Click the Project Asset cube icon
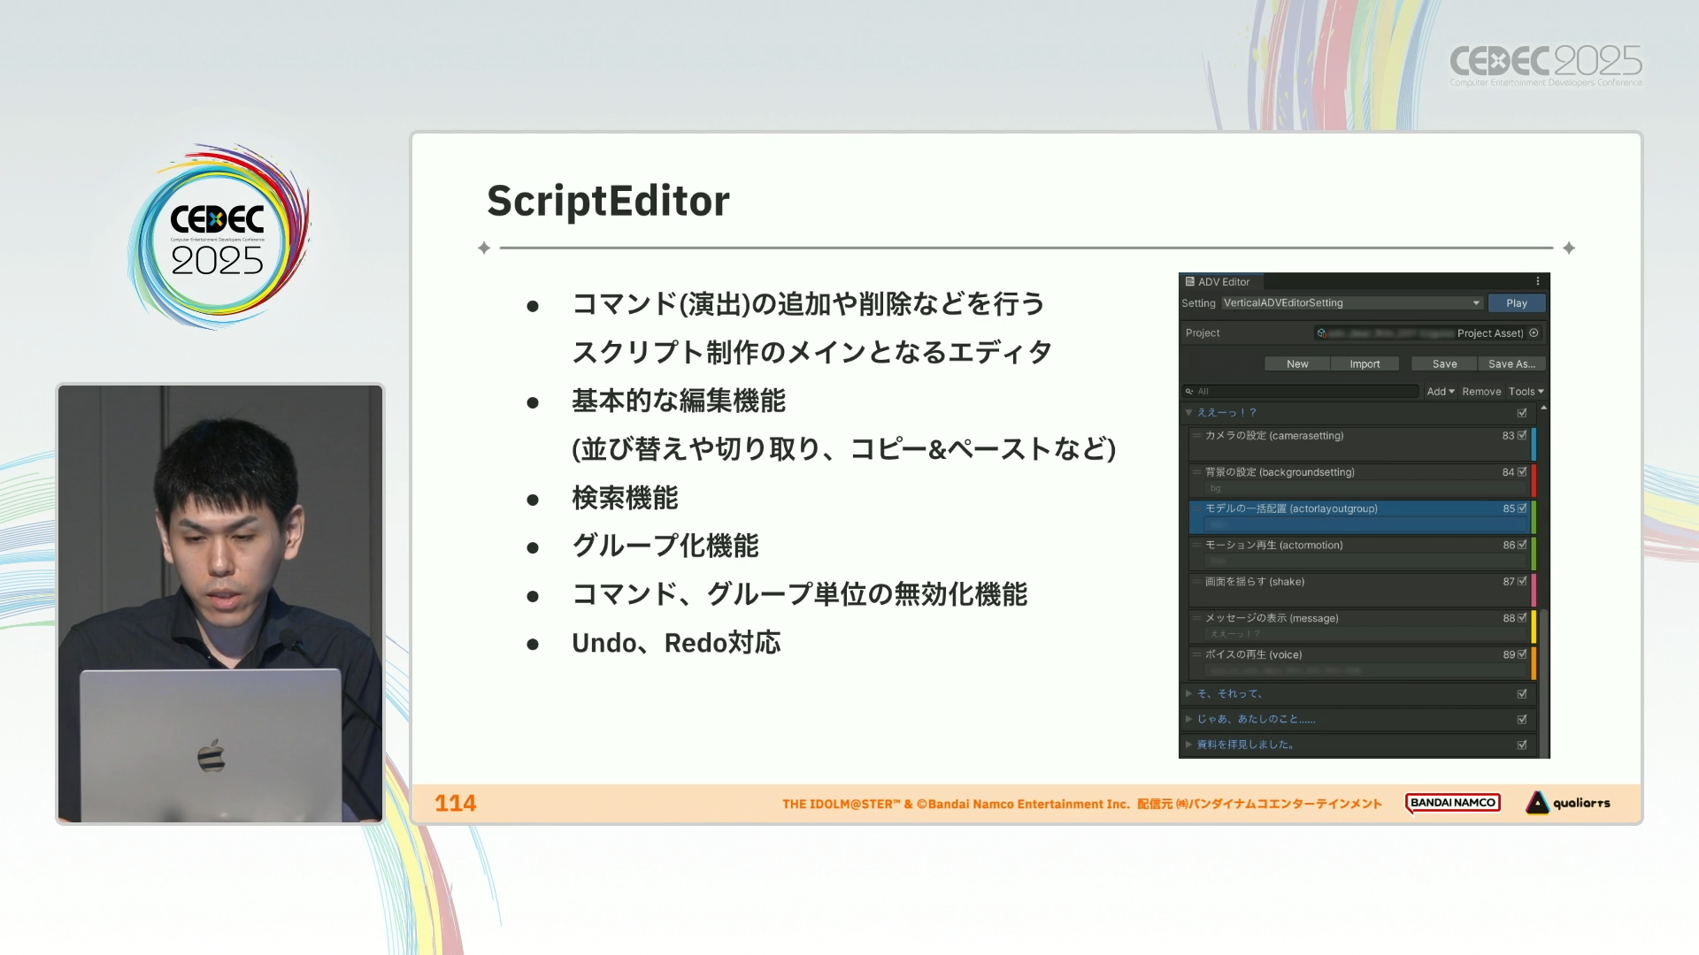Viewport: 1699px width, 955px height. tap(1321, 333)
